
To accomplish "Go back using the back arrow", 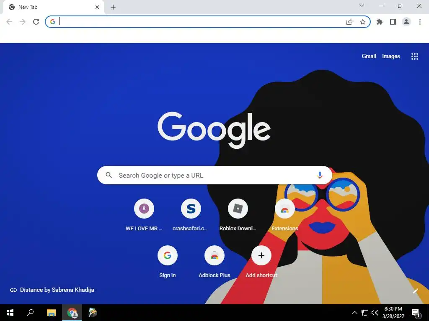I will (9, 22).
